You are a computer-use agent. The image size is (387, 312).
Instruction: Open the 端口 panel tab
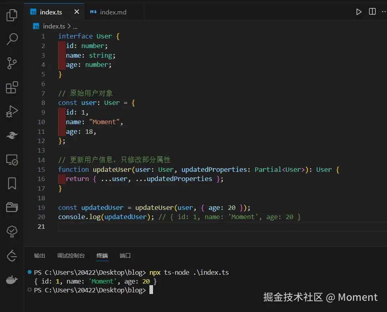click(125, 256)
